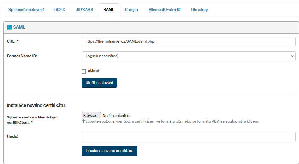Click the 'Heslo:' field label
This screenshot has width=299, height=164.
(13, 136)
